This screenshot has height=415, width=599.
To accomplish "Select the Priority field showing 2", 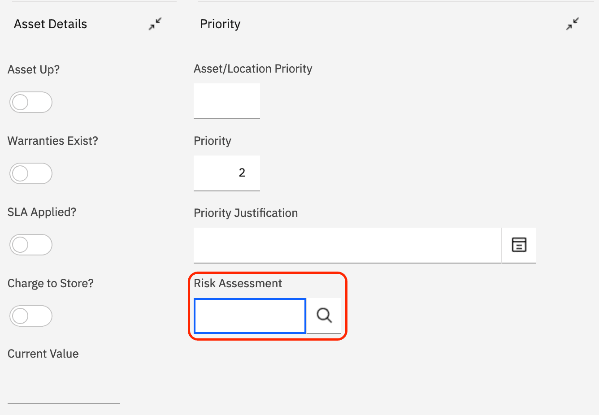I will coord(227,173).
